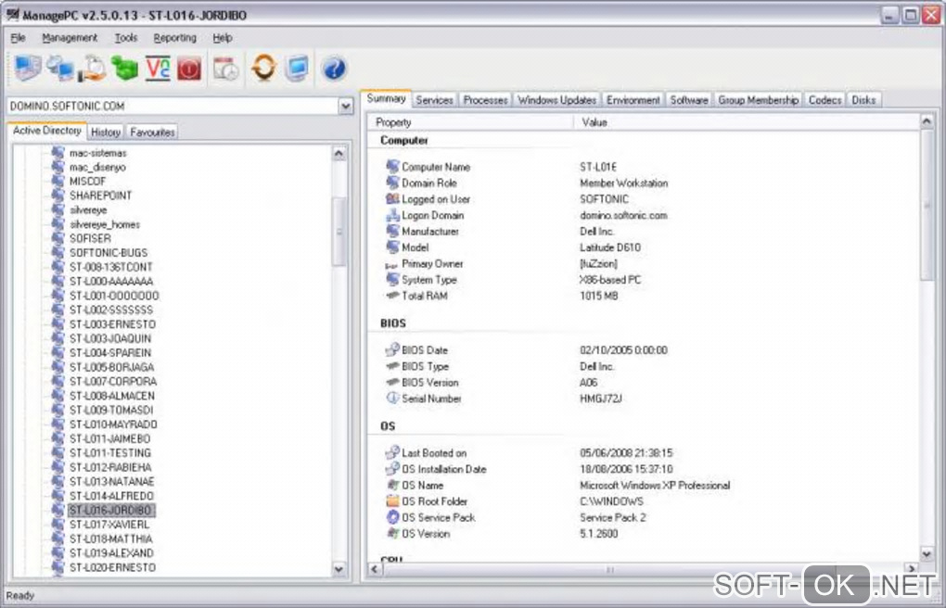The width and height of the screenshot is (946, 608).
Task: Click the blue monitor toolbar icon
Action: (x=297, y=68)
